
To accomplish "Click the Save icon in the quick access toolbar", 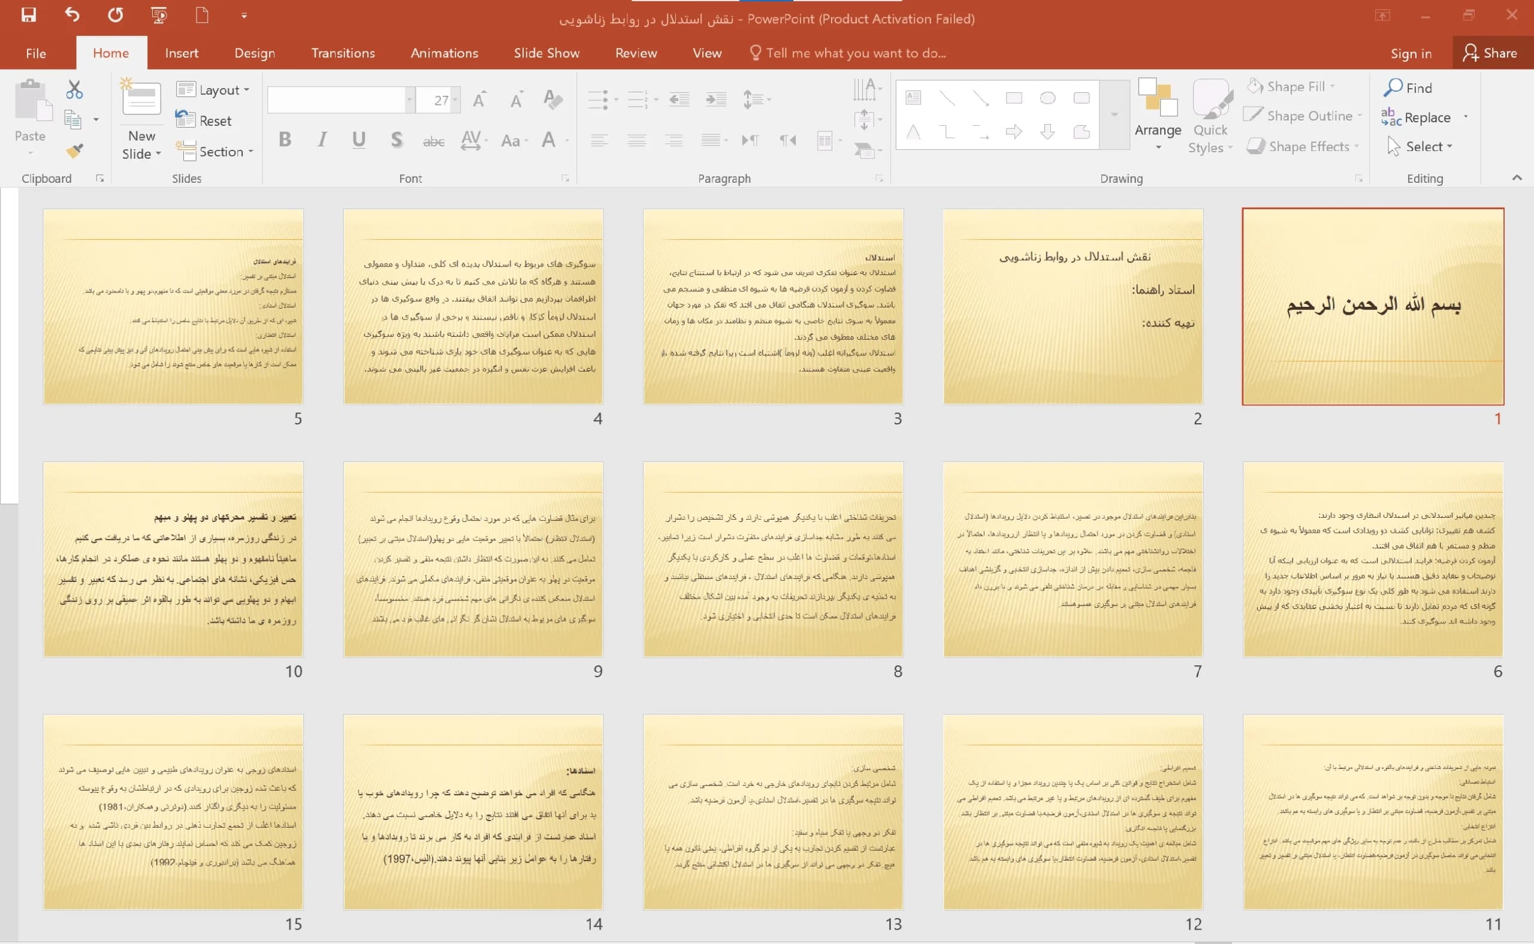I will tap(29, 15).
